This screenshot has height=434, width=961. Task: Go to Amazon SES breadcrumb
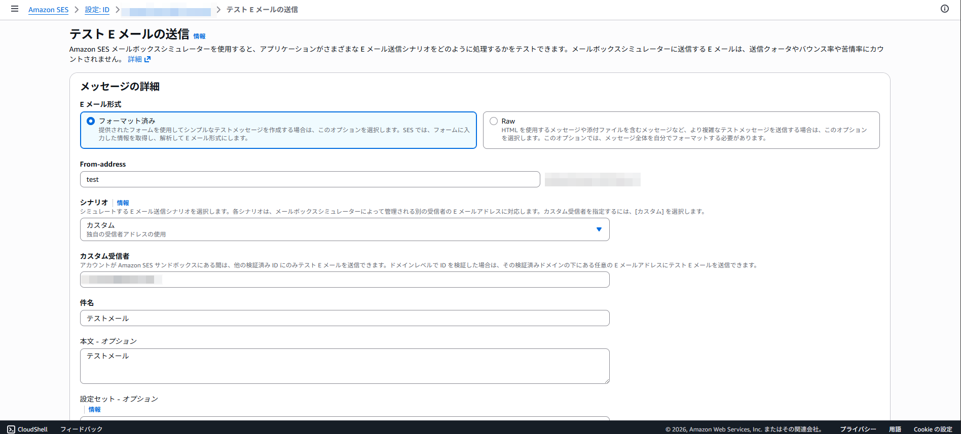click(x=48, y=10)
